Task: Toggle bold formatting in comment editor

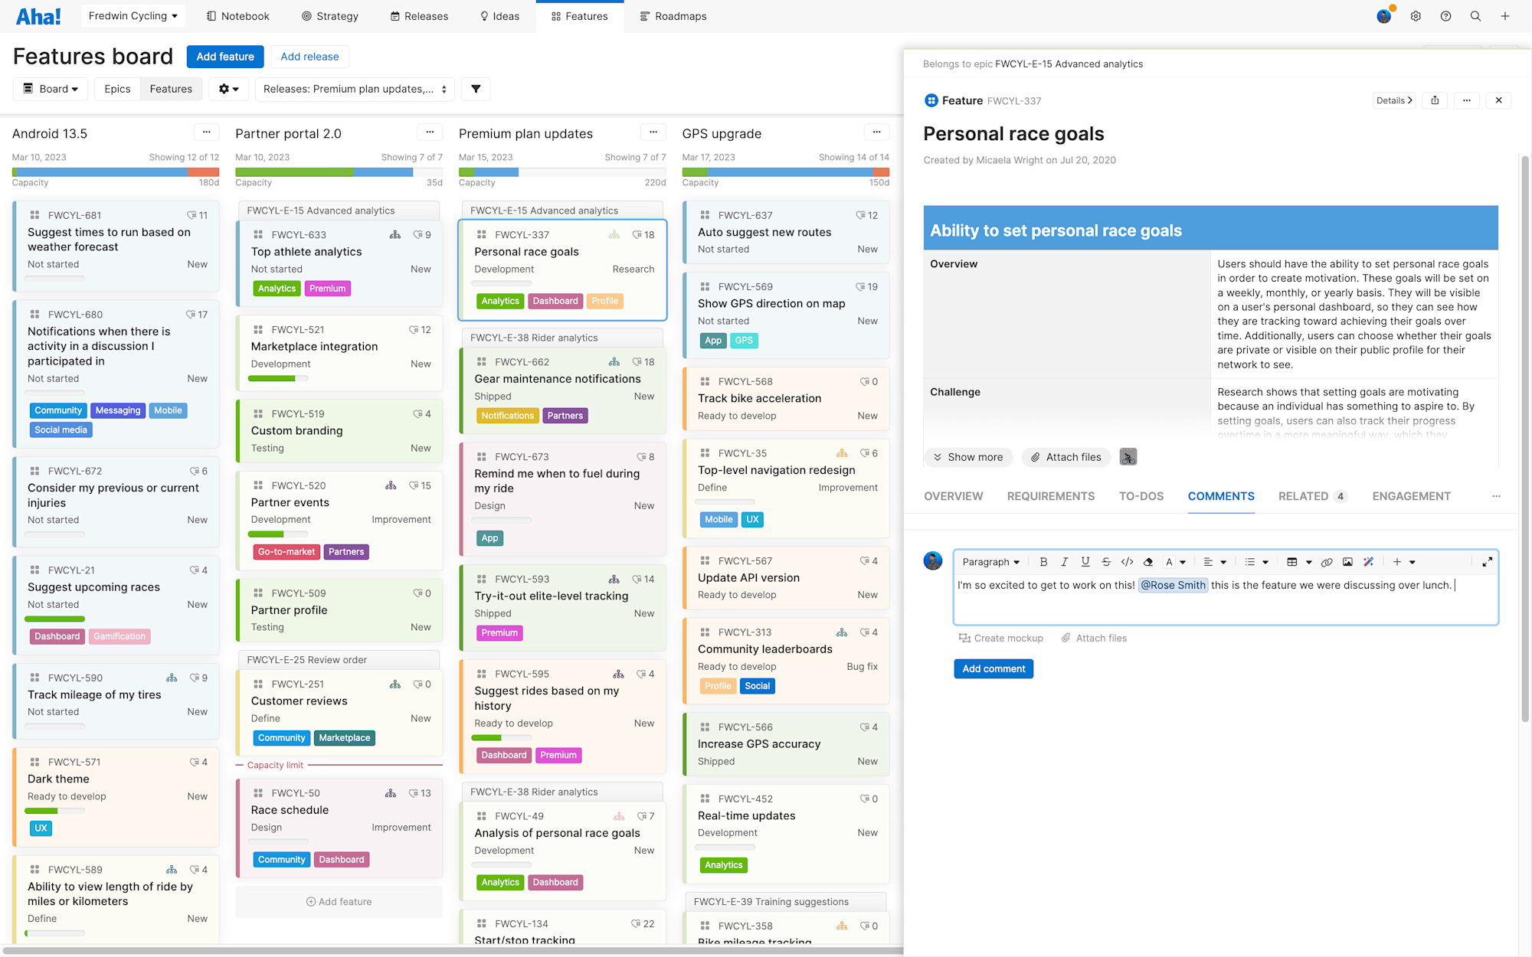Action: click(x=1043, y=562)
